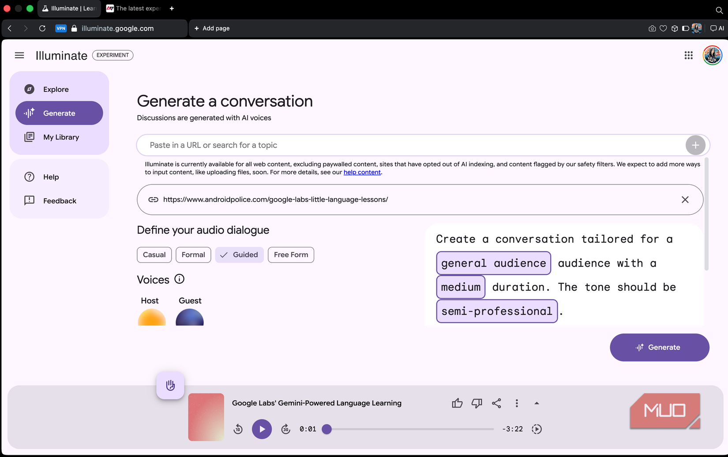Viewport: 728px width, 457px height.
Task: Open the Explore section
Action: [x=56, y=89]
